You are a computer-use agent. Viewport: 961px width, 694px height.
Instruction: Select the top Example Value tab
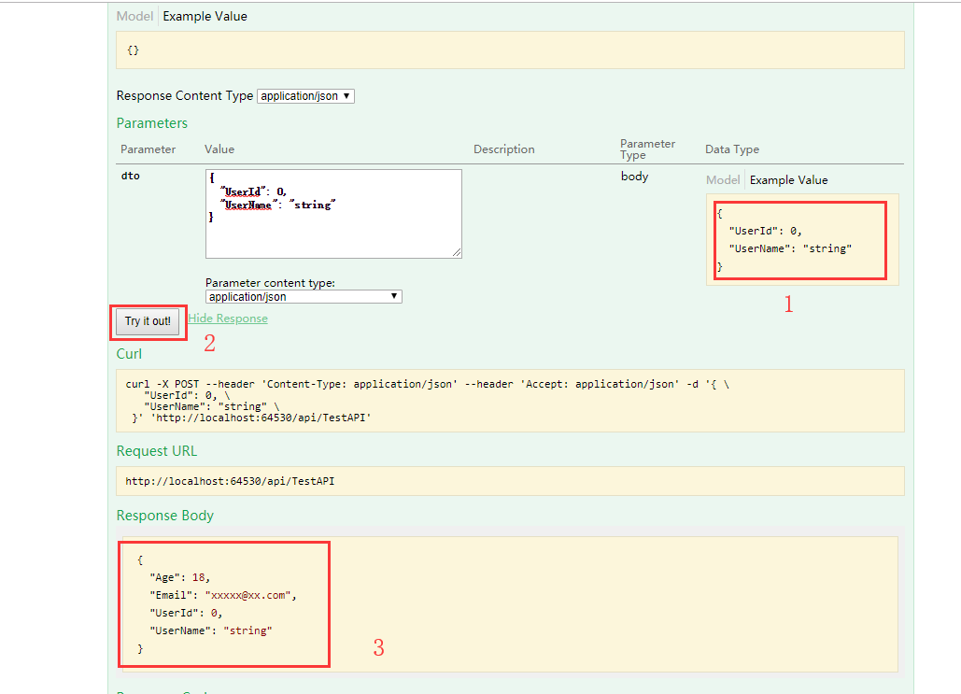coord(205,17)
